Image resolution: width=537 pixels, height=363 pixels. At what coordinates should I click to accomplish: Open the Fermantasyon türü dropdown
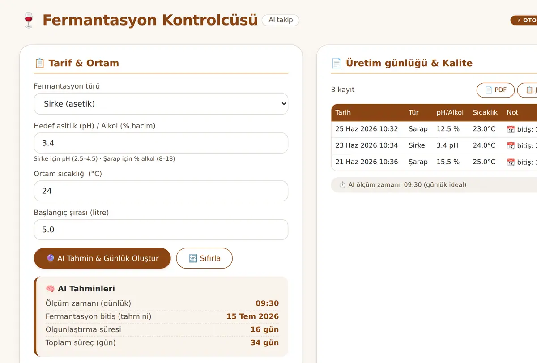(x=161, y=104)
